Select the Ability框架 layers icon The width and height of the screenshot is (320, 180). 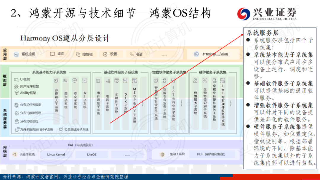[17, 93]
